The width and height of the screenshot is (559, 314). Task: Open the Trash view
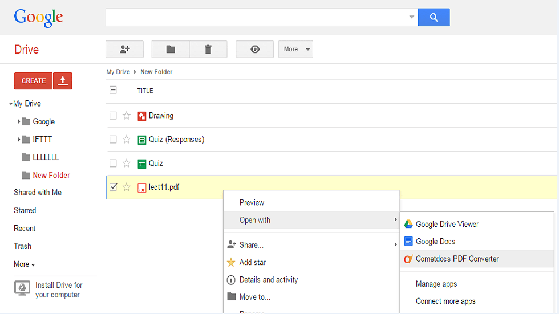coord(22,246)
